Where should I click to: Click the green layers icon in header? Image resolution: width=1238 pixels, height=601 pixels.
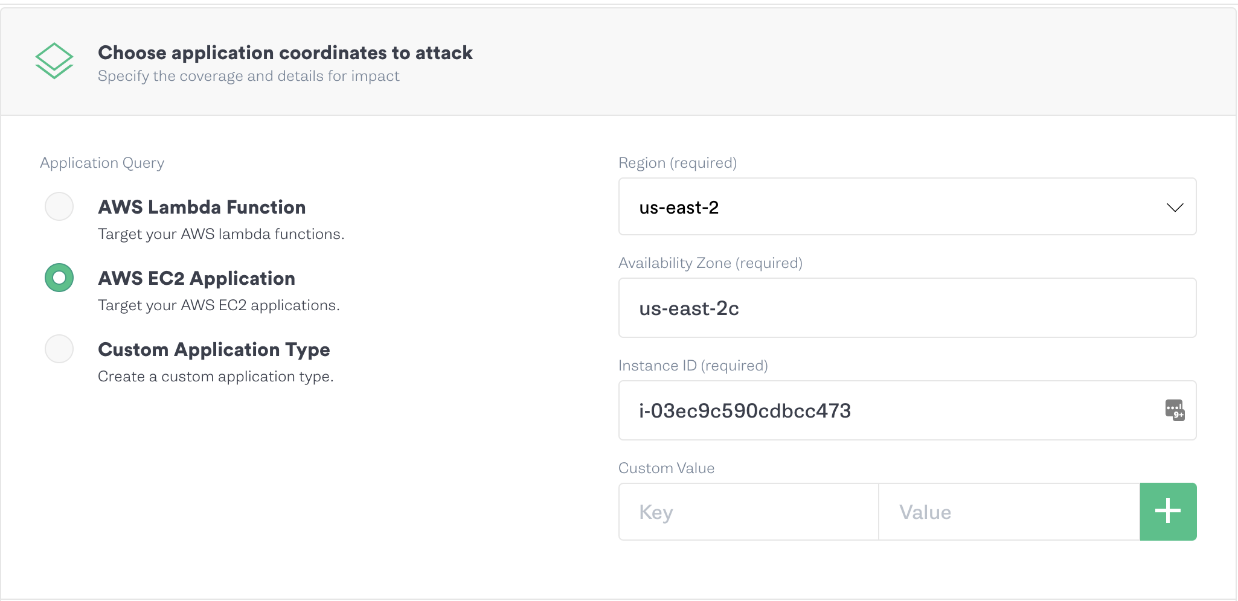54,60
